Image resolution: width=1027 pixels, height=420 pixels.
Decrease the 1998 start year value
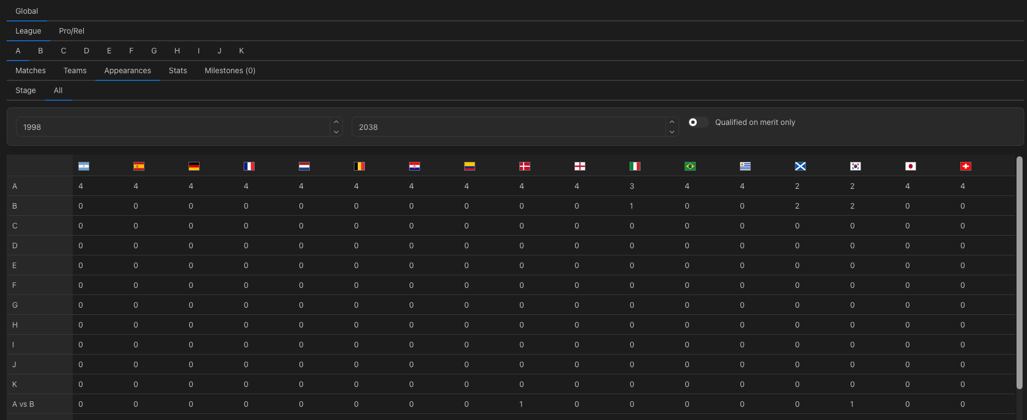[x=336, y=132]
